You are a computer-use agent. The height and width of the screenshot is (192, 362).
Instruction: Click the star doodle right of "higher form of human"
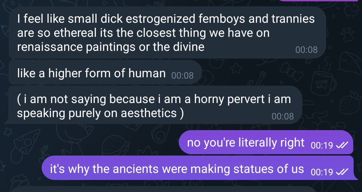236,69
